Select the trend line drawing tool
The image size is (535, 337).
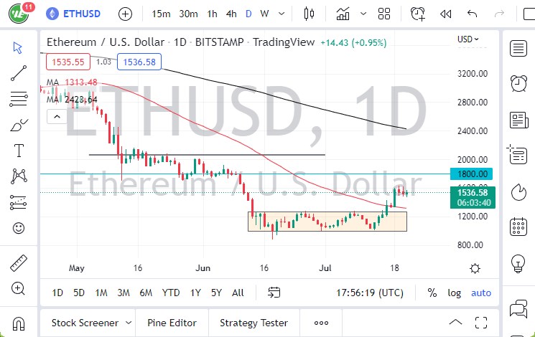point(19,73)
